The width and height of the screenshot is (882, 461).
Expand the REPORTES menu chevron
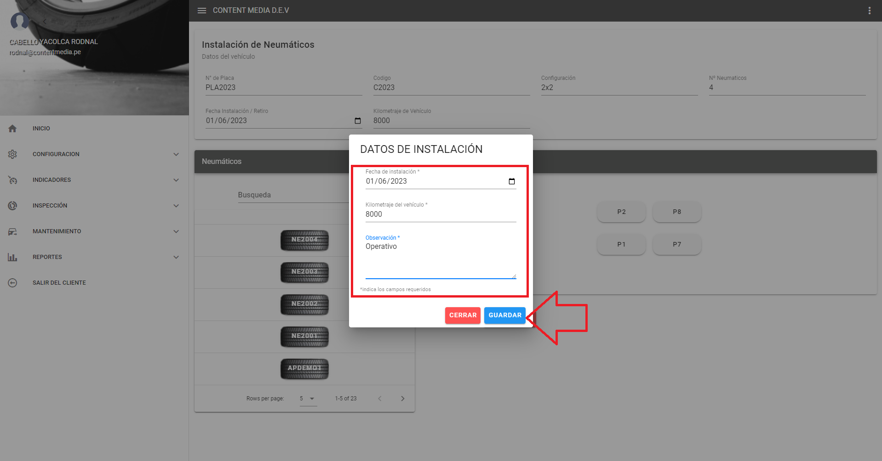click(x=176, y=257)
